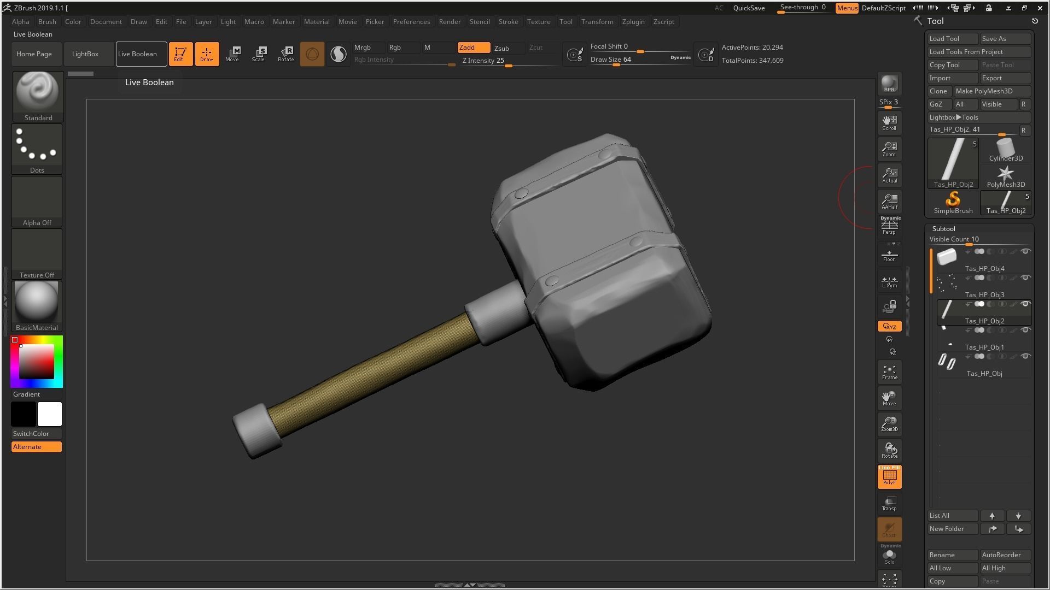The width and height of the screenshot is (1050, 590).
Task: Click the New Folder button
Action: (953, 529)
